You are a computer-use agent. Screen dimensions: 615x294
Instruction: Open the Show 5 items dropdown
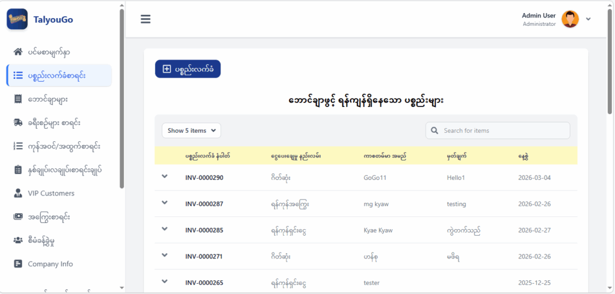pyautogui.click(x=191, y=130)
